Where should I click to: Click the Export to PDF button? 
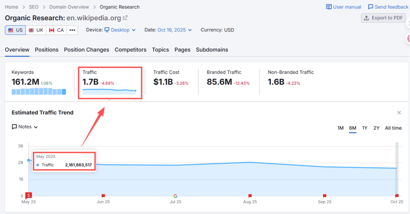point(383,18)
